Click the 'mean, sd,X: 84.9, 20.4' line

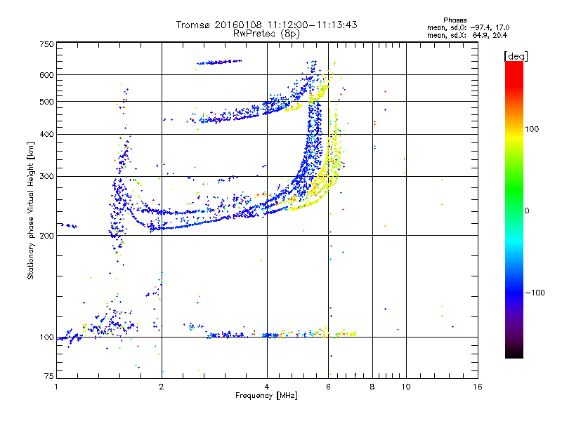pos(467,35)
